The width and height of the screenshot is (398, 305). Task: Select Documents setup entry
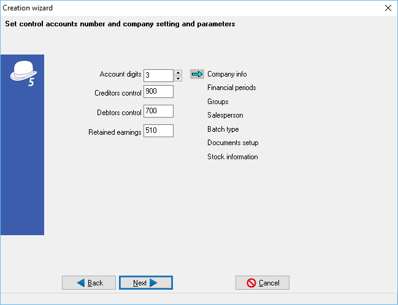click(x=232, y=143)
